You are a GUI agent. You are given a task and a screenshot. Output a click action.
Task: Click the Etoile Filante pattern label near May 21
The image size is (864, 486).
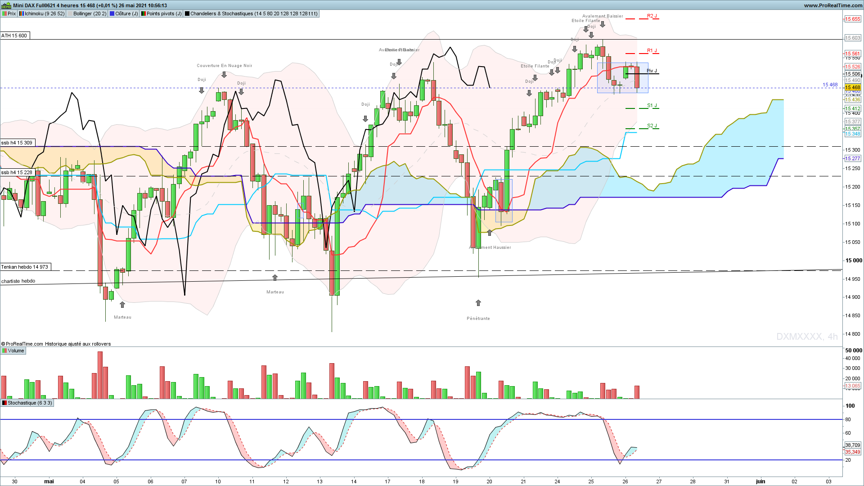point(535,66)
